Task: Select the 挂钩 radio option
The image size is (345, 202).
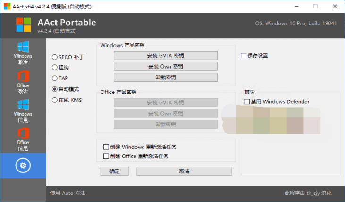Action: 55,67
